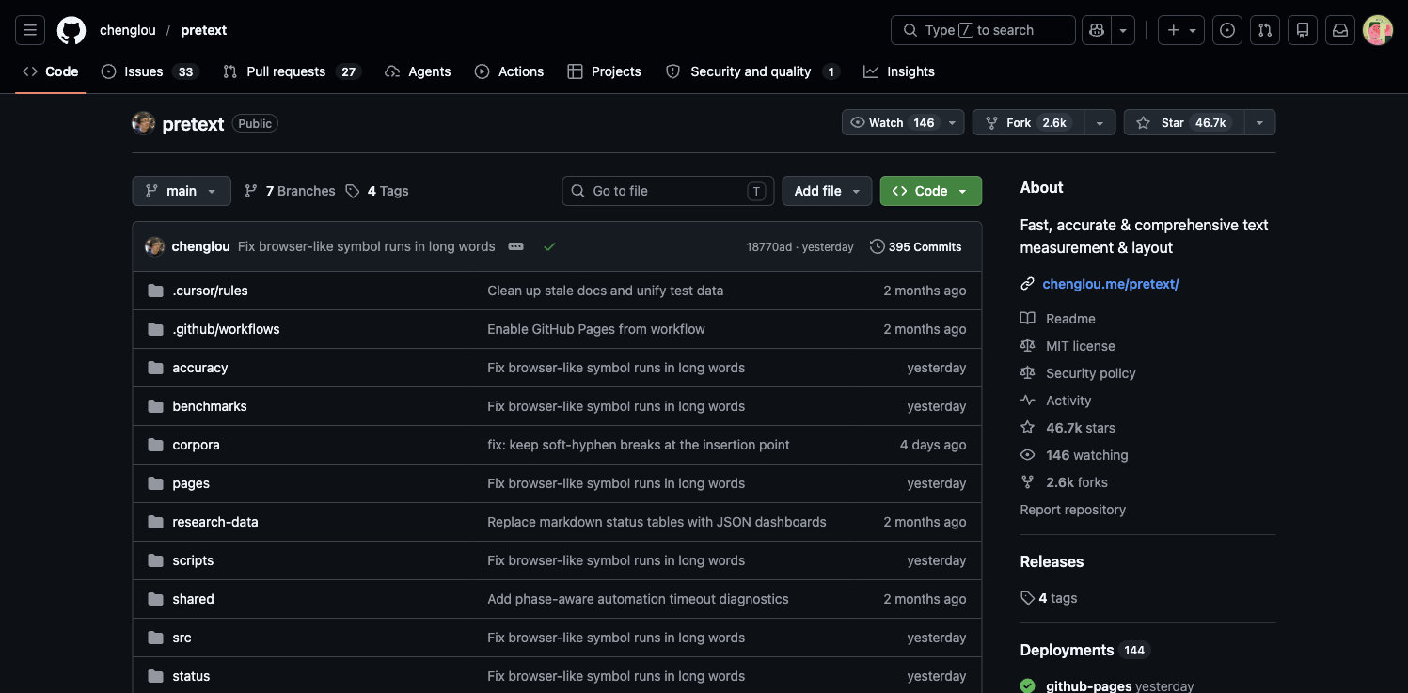1408x693 pixels.
Task: Expand the Watch options dropdown arrow
Action: (953, 122)
